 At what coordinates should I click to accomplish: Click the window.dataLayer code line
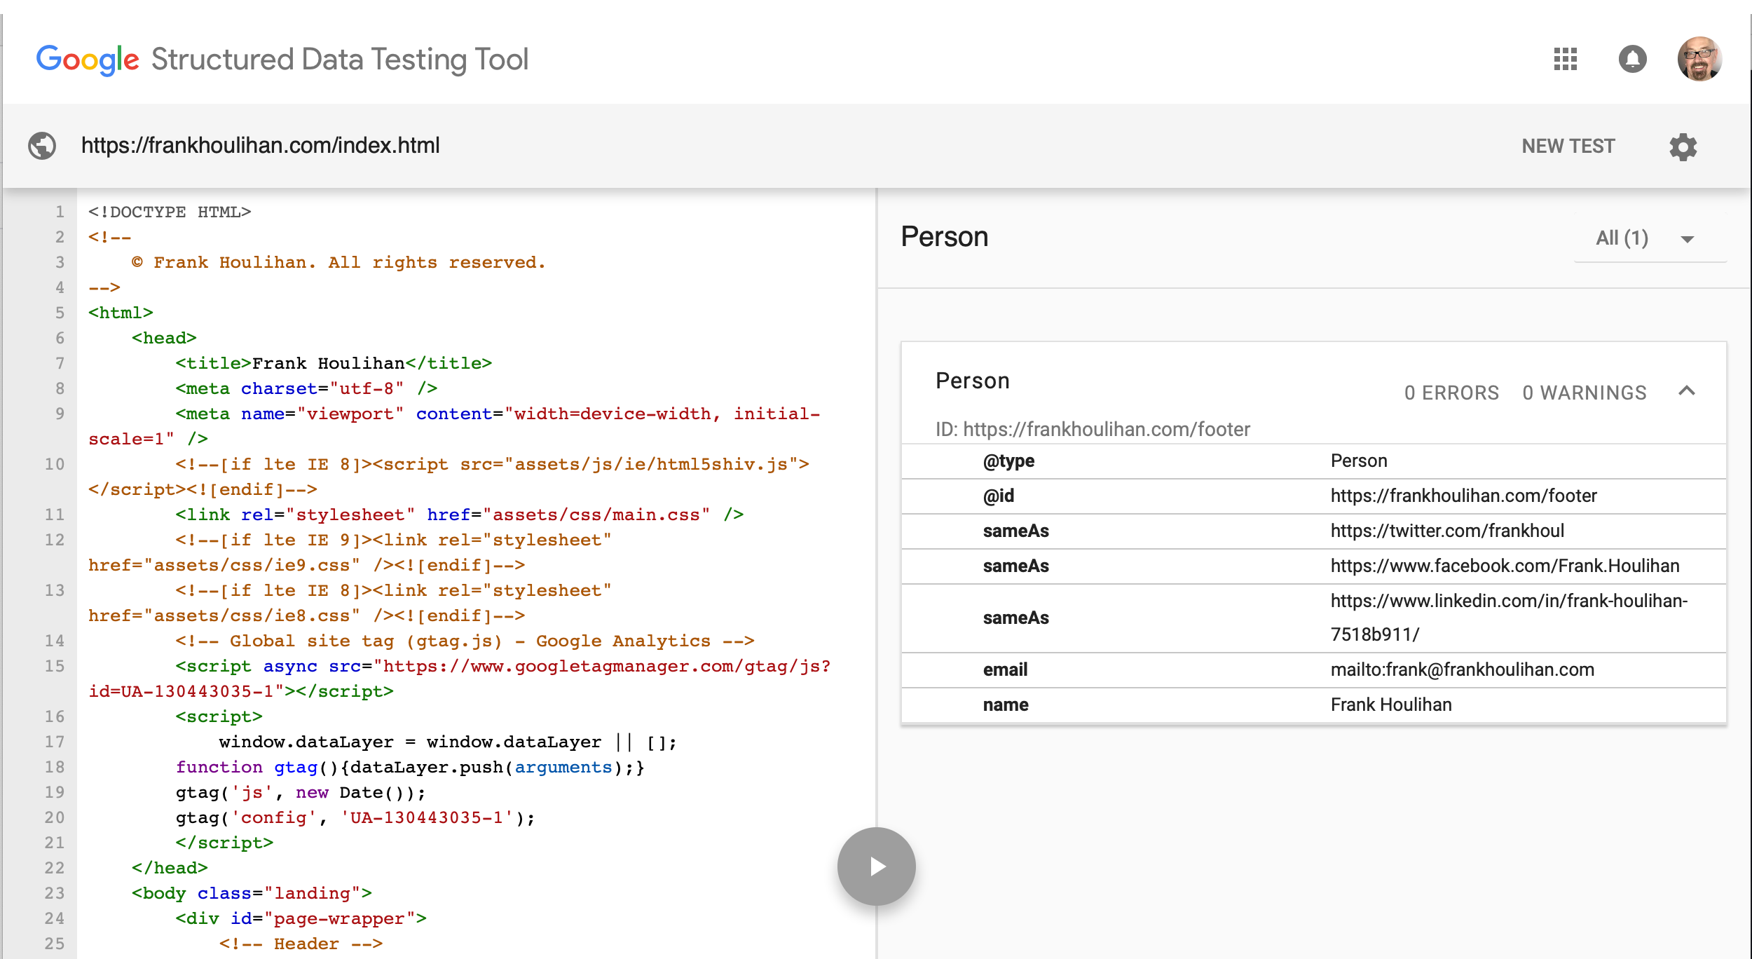(x=448, y=742)
